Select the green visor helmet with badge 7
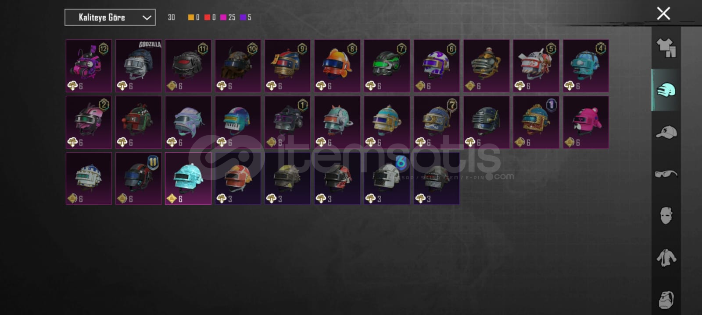Viewport: 702px width, 315px height. click(387, 66)
